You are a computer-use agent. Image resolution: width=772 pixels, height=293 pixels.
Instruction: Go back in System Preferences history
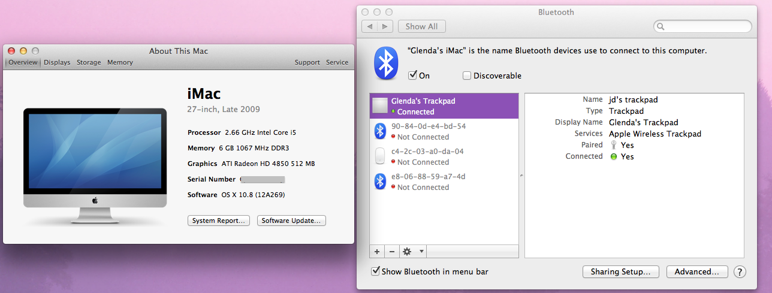370,26
